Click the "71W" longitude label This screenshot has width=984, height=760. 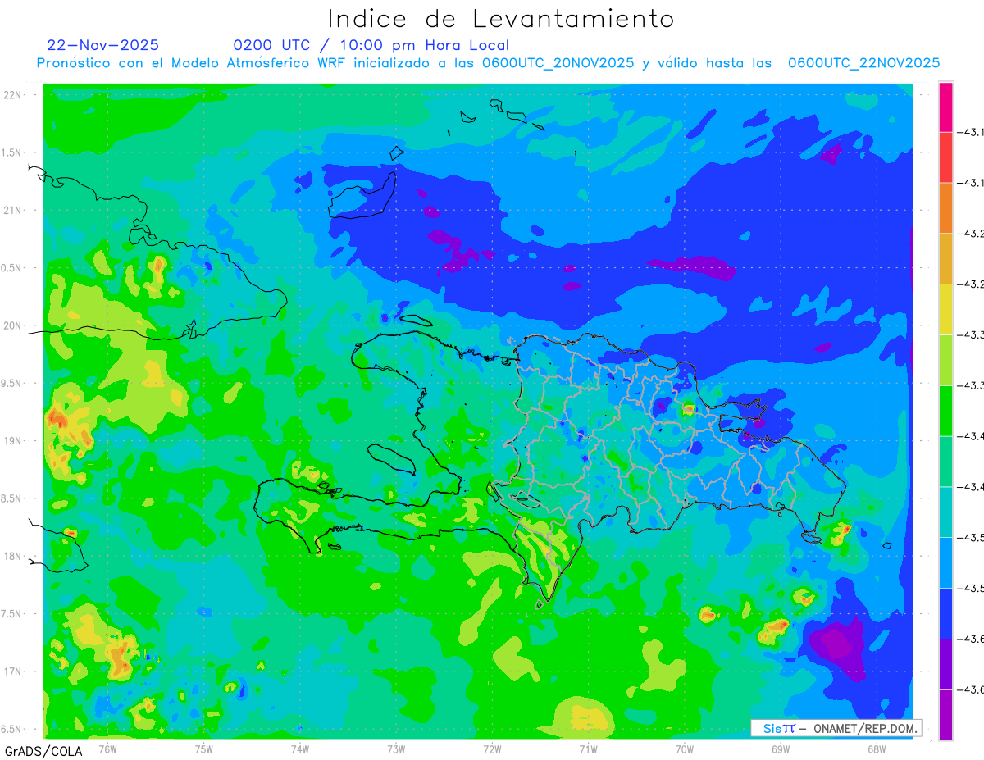pyautogui.click(x=588, y=749)
